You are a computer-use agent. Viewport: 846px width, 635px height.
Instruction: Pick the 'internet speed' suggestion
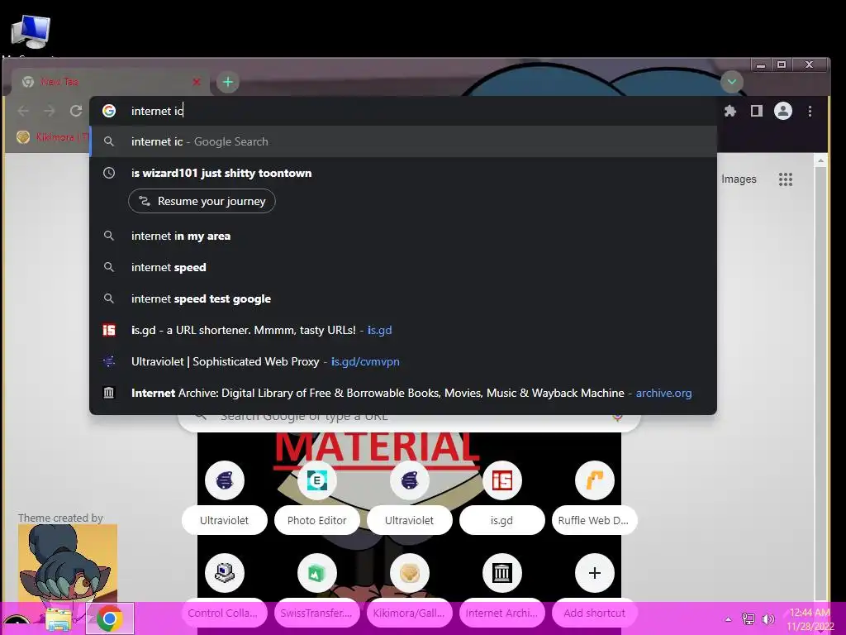click(x=403, y=267)
